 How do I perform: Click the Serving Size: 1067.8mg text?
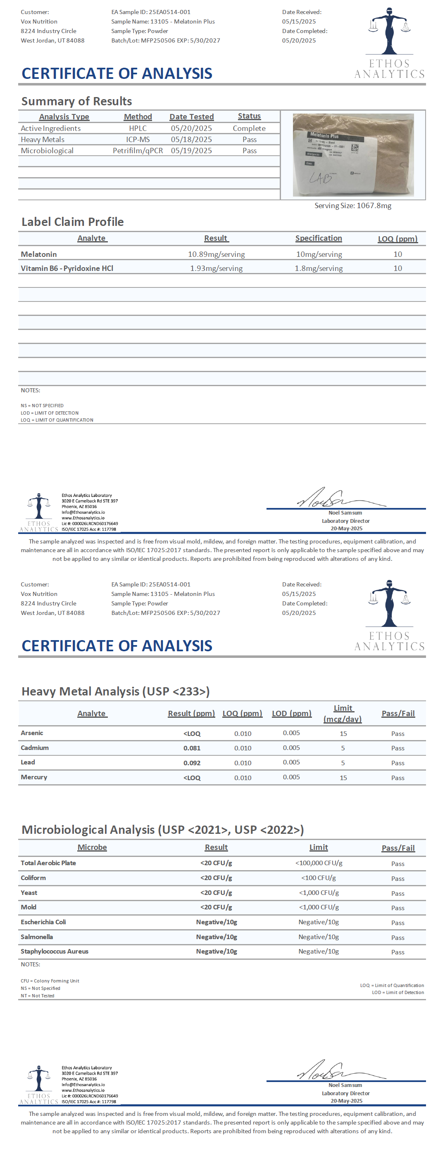[x=353, y=206]
